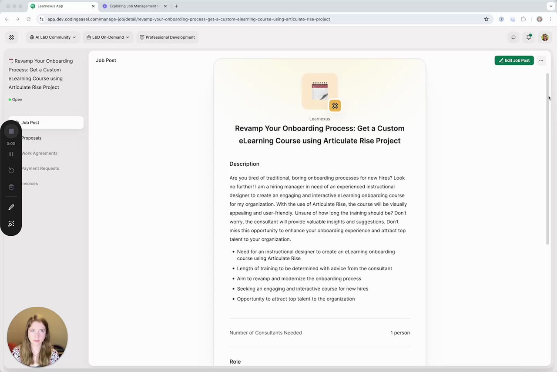Viewport: 557px width, 372px height.
Task: Open the browser extensions puzzle icon
Action: point(523,19)
